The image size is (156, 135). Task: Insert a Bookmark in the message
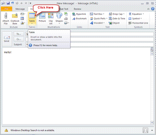(x=79, y=18)
